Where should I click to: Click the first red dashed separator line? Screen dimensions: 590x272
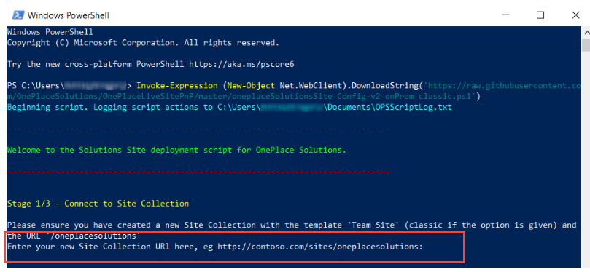coord(198,129)
